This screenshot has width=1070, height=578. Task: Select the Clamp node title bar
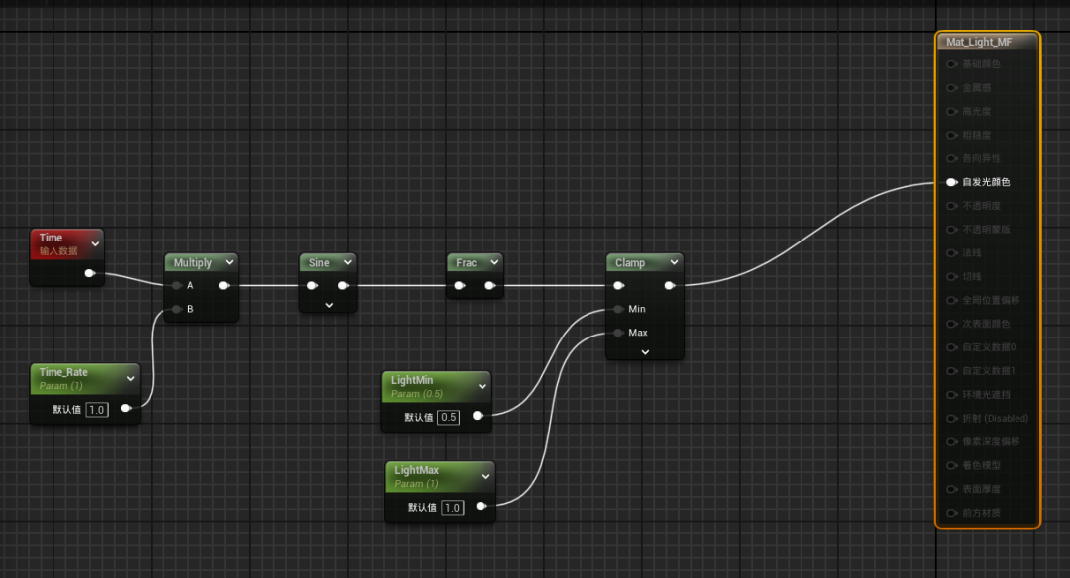click(644, 262)
